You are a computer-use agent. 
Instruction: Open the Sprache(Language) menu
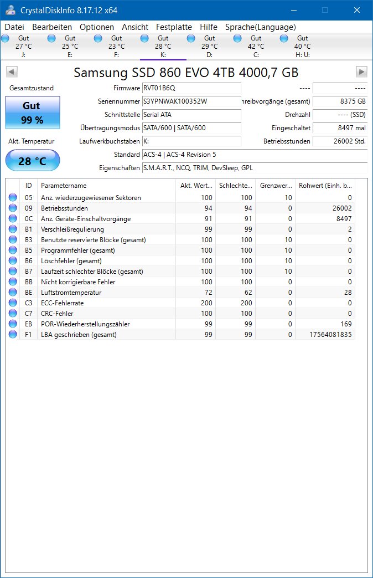point(261,27)
